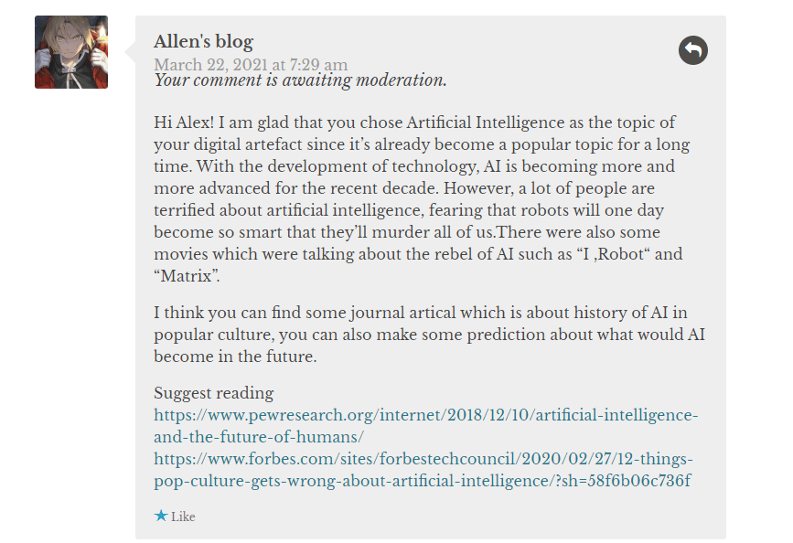This screenshot has width=793, height=543.
Task: Click the 'Your comment is awaiting moderation' notice
Action: pyautogui.click(x=300, y=80)
